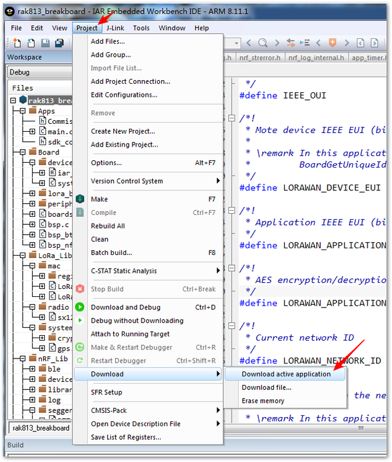Click the New Document toolbar icon

click(x=17, y=43)
